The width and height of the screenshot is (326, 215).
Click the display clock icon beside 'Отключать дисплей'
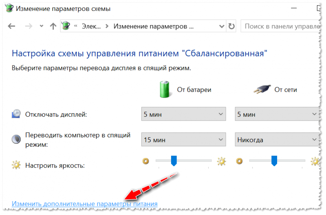tap(16, 114)
